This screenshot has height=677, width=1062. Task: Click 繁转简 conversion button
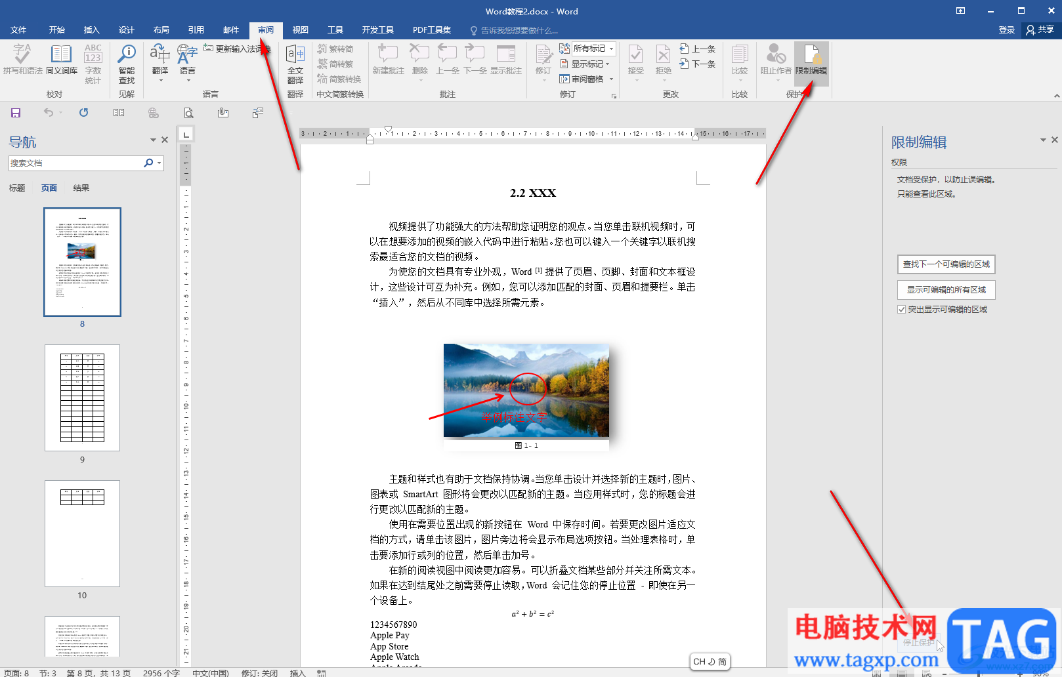(x=335, y=49)
